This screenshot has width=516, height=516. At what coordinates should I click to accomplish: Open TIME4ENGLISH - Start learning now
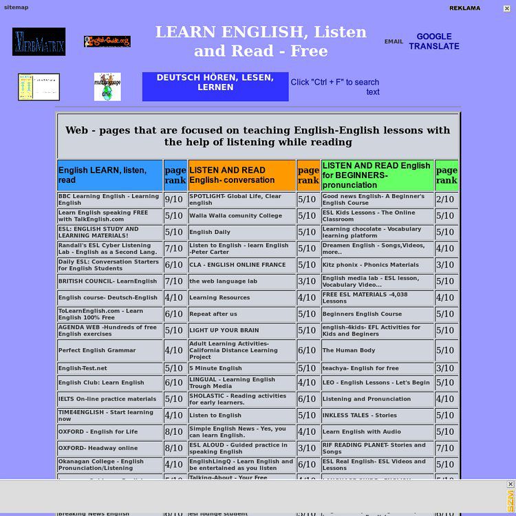[106, 416]
